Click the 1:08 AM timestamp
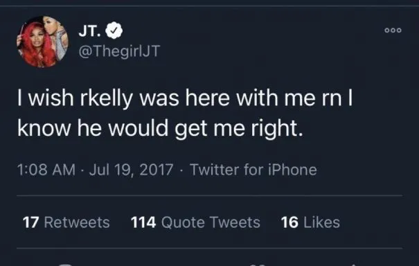Image resolution: width=419 pixels, height=266 pixels. coord(46,170)
